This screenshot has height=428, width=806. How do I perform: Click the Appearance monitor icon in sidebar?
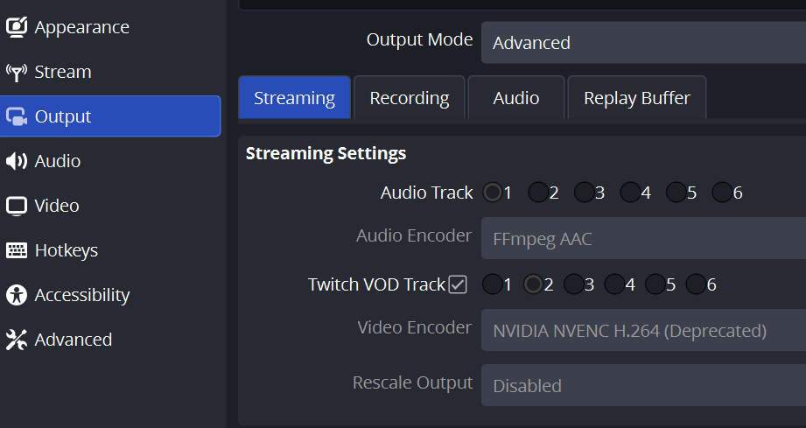pyautogui.click(x=17, y=27)
